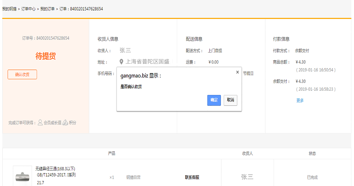Open the 更多 payment details link
The width and height of the screenshot is (354, 186).
(x=300, y=100)
